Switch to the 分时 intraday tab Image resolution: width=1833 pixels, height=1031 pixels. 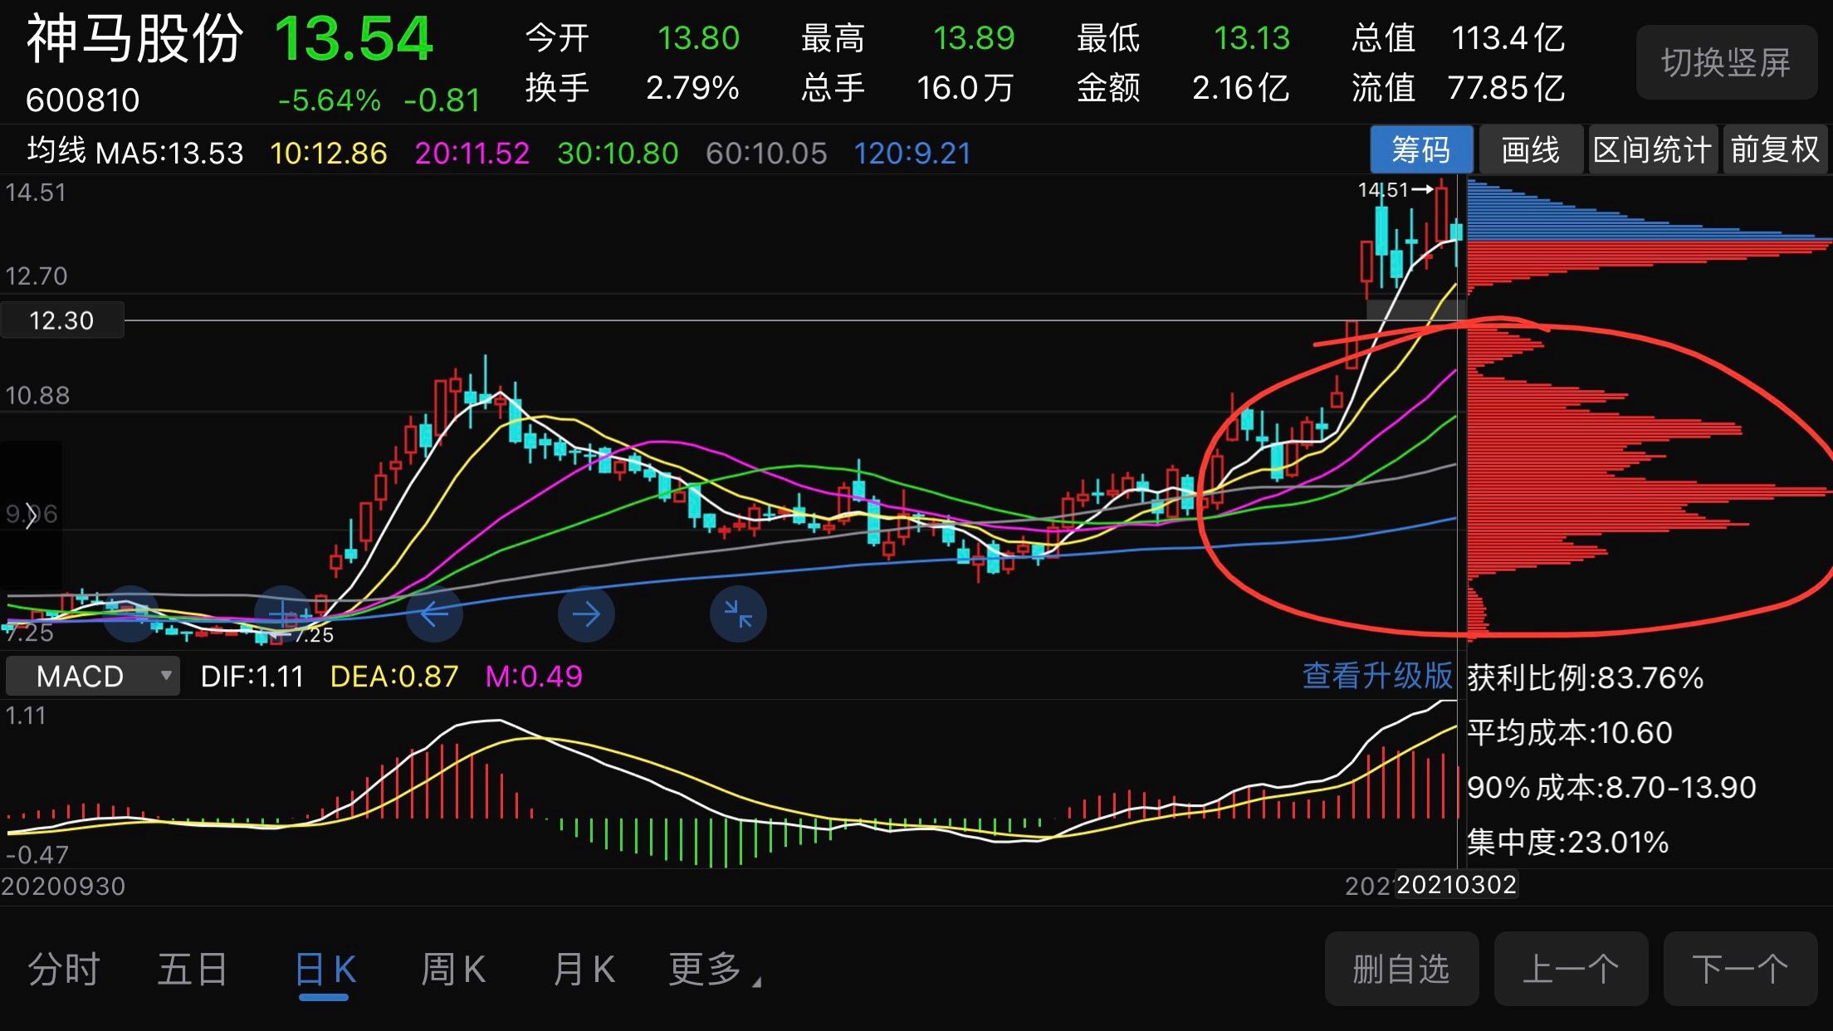click(x=64, y=969)
